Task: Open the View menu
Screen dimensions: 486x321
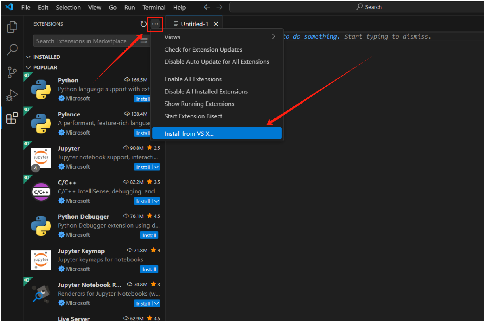Action: coord(94,8)
